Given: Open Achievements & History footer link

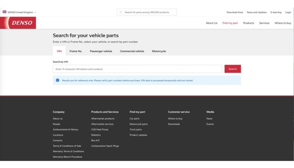Looking at the screenshot, I should (66, 129).
